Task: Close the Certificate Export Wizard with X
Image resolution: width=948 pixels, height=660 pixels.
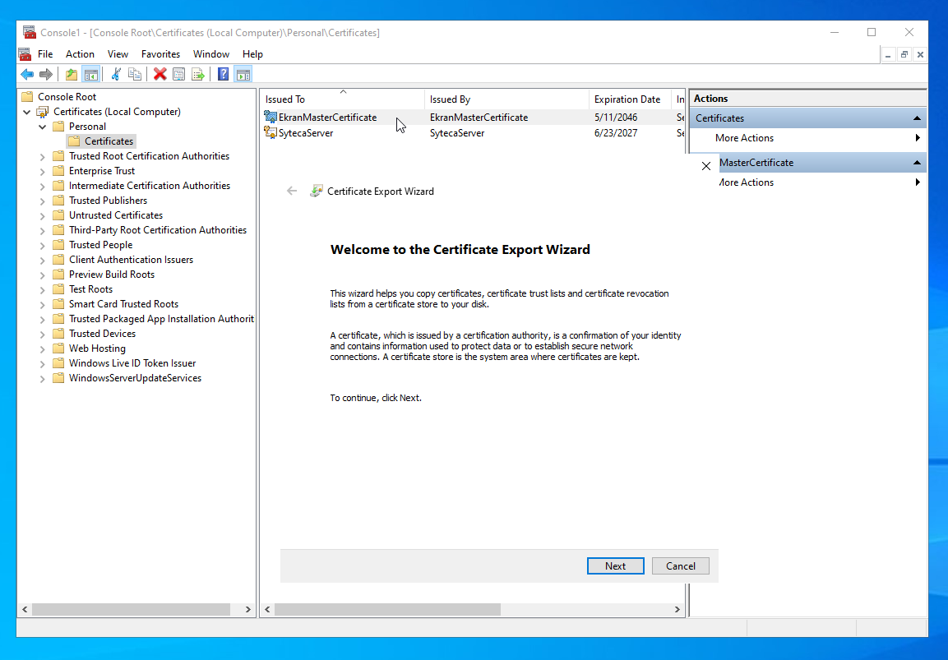Action: click(705, 165)
